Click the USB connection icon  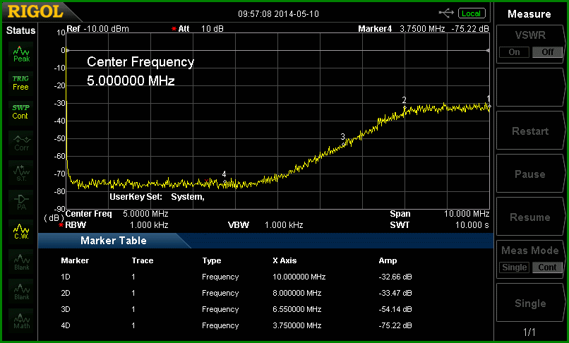446,13
